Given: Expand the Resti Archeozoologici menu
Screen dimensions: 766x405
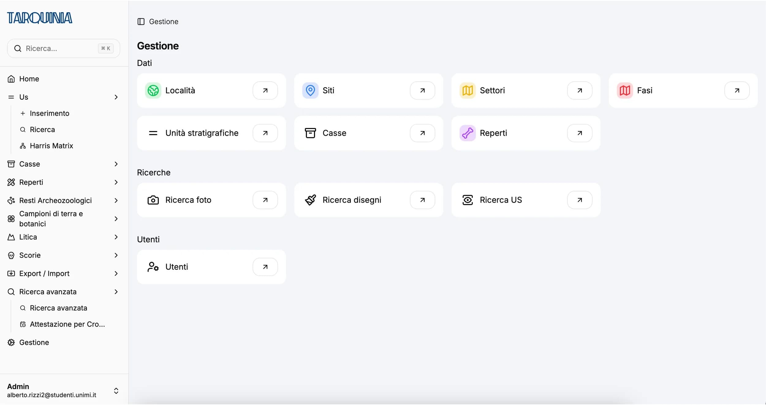Looking at the screenshot, I should 116,201.
